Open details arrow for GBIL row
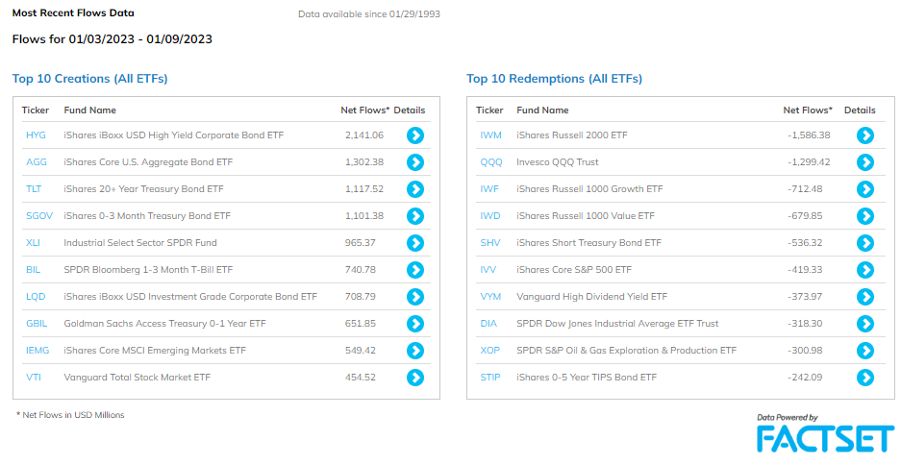This screenshot has width=901, height=465. click(415, 324)
